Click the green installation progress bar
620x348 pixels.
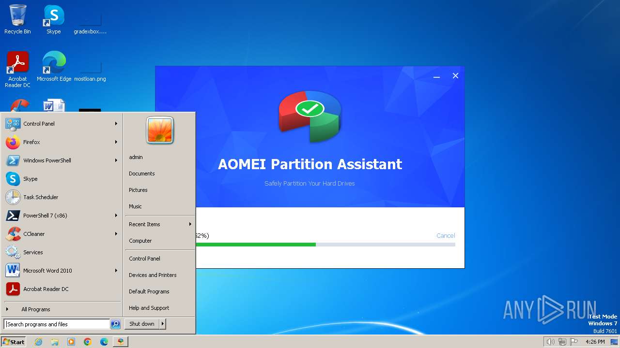256,245
